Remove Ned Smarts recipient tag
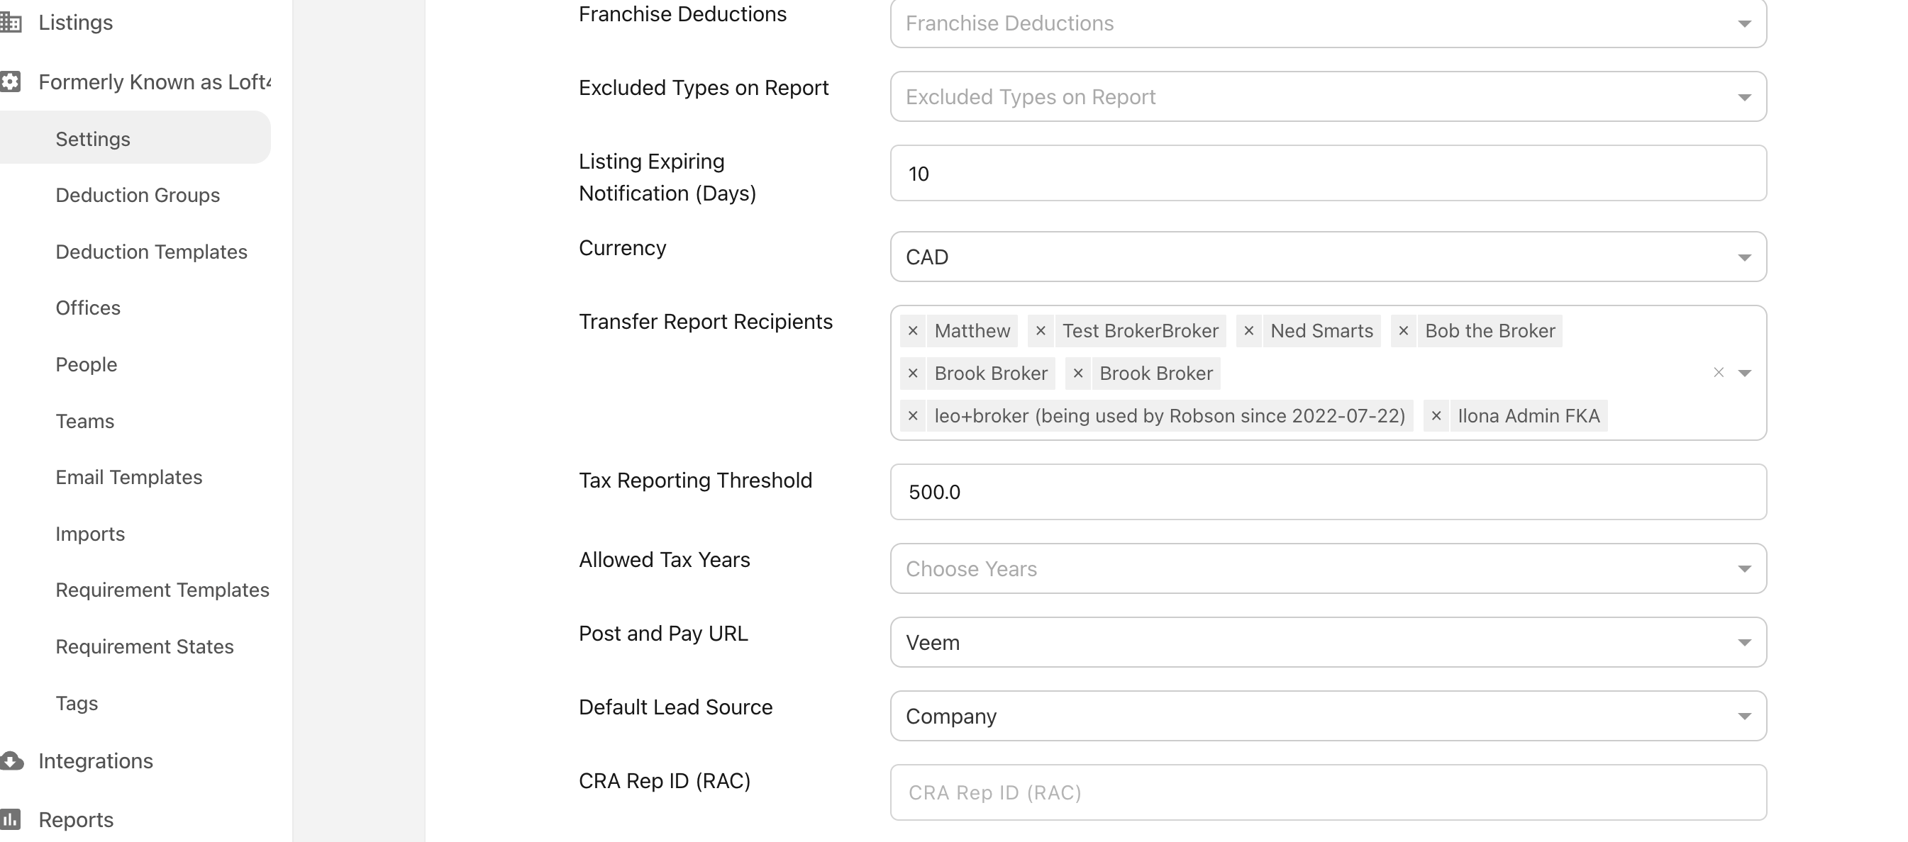This screenshot has height=842, width=1908. [1249, 331]
